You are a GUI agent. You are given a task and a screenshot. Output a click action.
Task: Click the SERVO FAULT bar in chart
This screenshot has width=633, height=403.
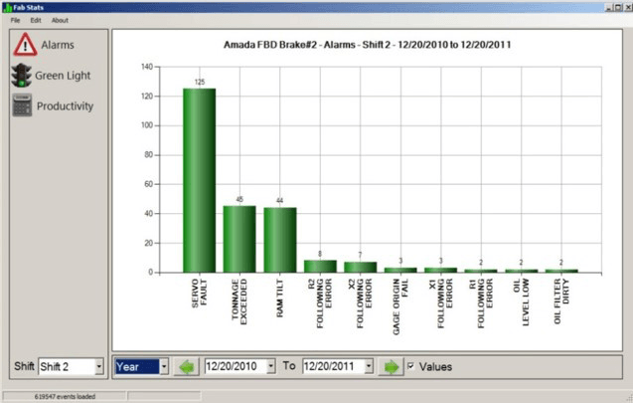199,180
